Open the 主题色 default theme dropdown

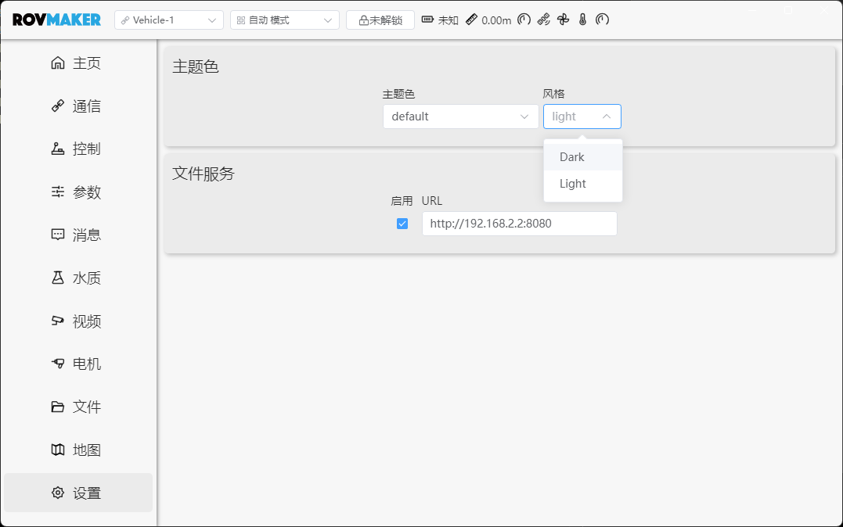[x=460, y=116]
